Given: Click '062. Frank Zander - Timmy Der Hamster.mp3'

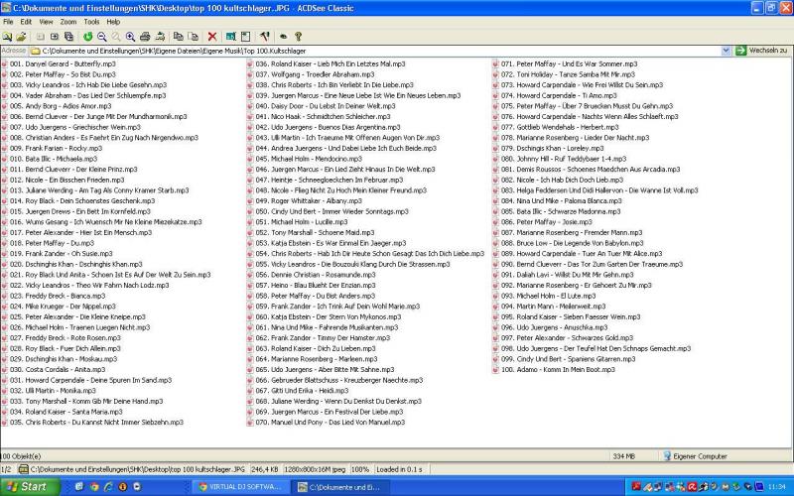Looking at the screenshot, I should pos(324,337).
